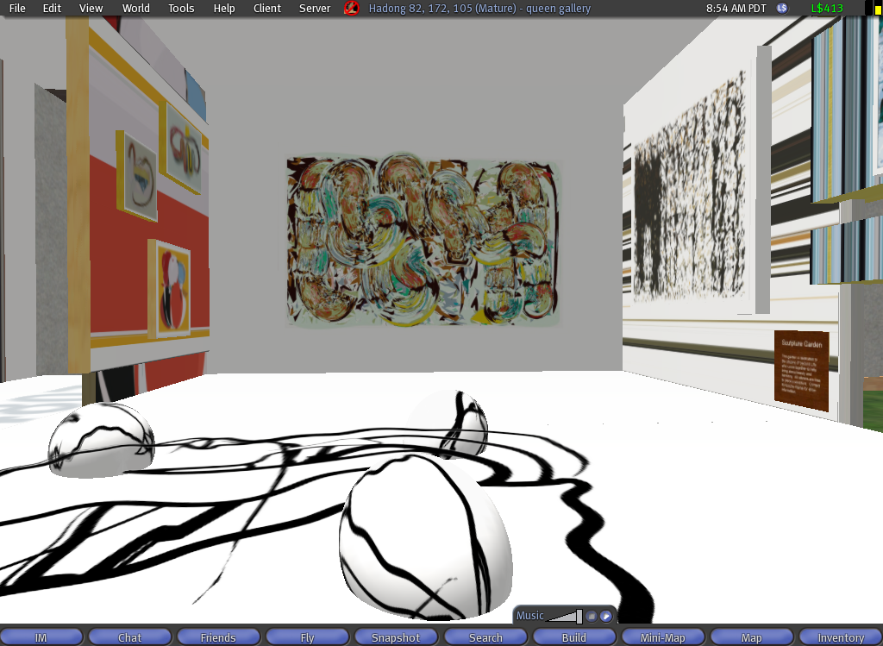Viewport: 883px width, 646px height.
Task: Click the no-fly zone icon
Action: click(x=352, y=9)
